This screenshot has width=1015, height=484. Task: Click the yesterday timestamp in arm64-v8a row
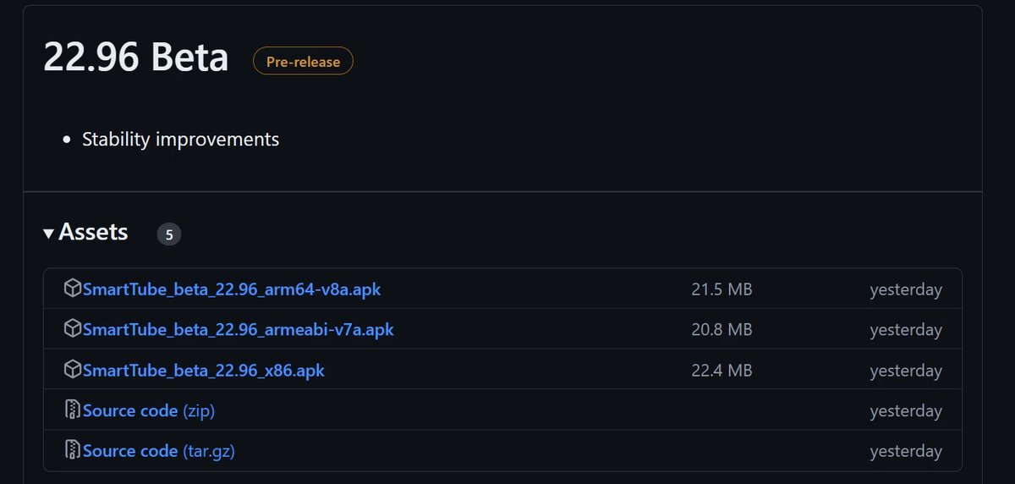906,289
